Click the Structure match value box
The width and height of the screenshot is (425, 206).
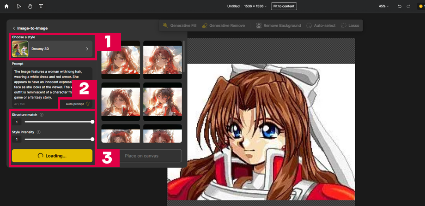click(17, 122)
